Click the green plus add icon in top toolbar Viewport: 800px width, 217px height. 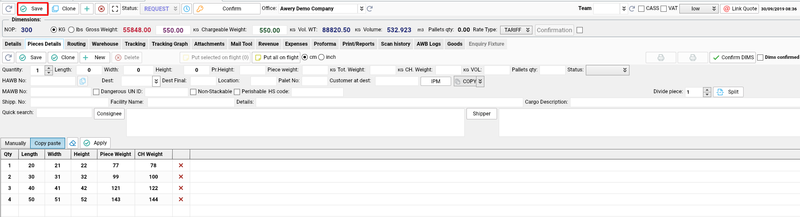point(87,9)
